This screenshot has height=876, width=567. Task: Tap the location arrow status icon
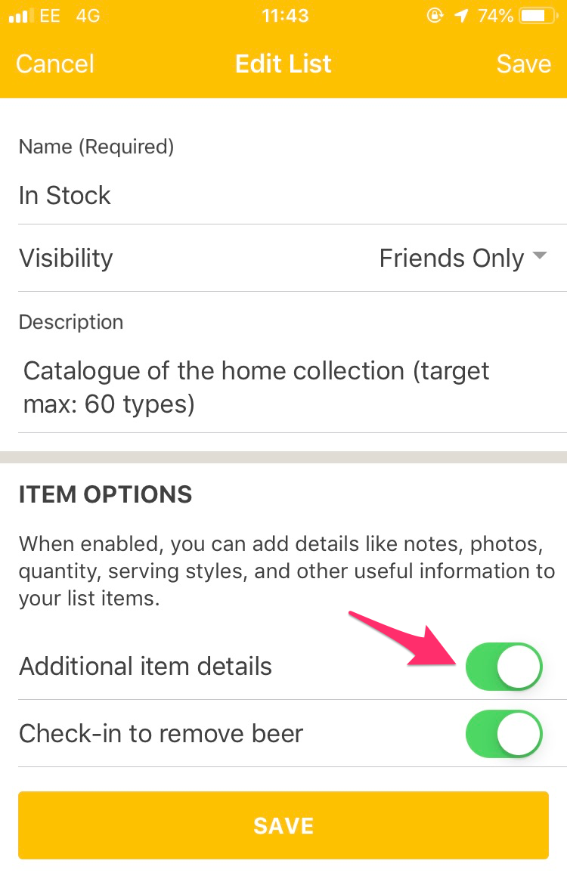pyautogui.click(x=461, y=16)
